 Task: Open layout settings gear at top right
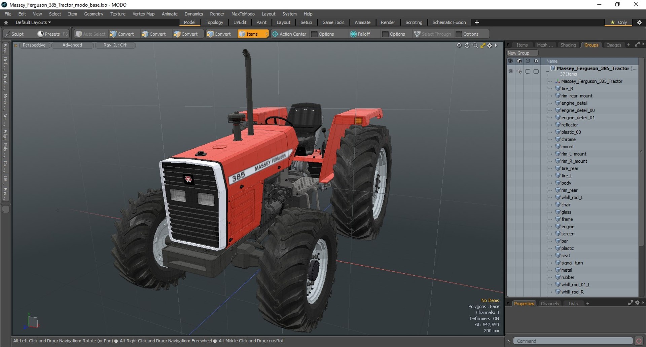[x=639, y=23]
